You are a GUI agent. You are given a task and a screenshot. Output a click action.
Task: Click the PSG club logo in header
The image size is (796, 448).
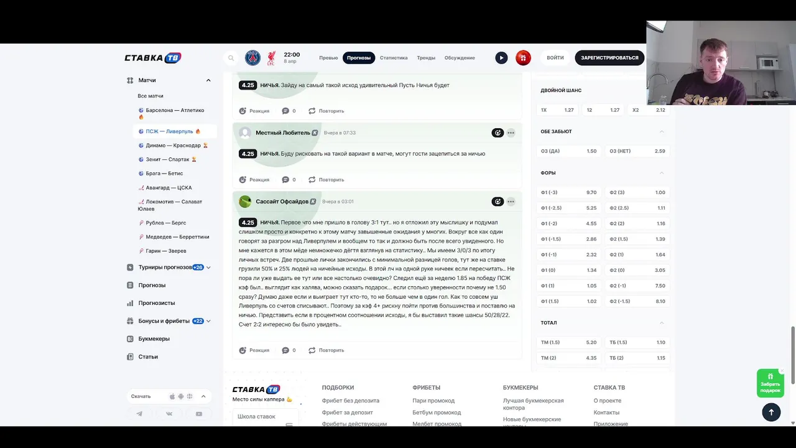point(252,58)
